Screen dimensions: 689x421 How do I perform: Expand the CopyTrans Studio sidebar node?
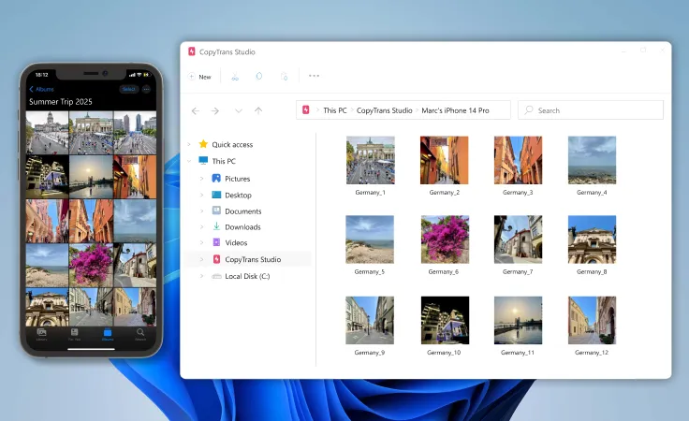[x=201, y=259]
